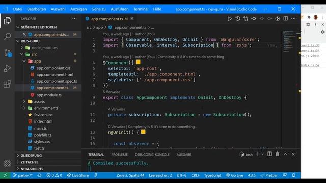
Task: Open app.component.html in file tree
Action: pos(55,75)
